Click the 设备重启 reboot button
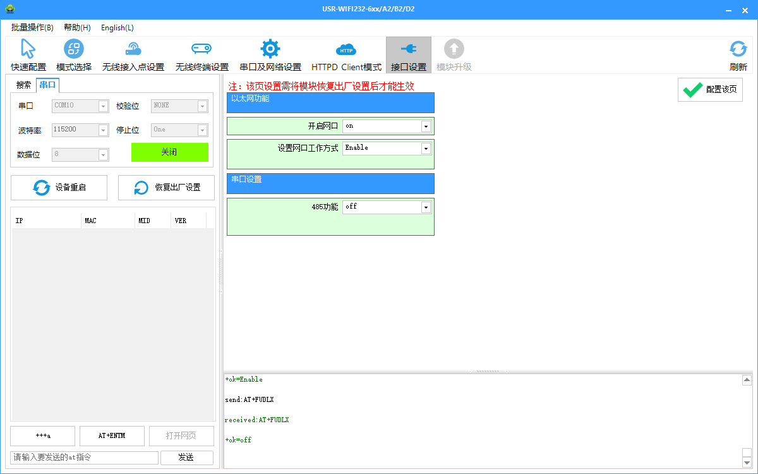The width and height of the screenshot is (758, 474). point(59,188)
